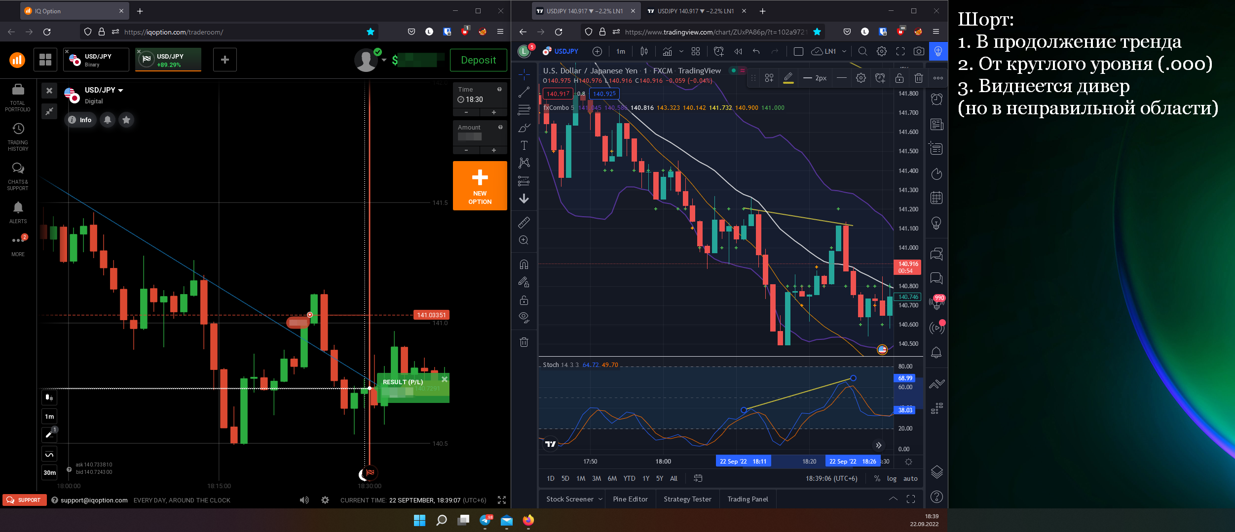This screenshot has width=1235, height=532.
Task: Add a new asset tab in IQ Option
Action: (225, 60)
